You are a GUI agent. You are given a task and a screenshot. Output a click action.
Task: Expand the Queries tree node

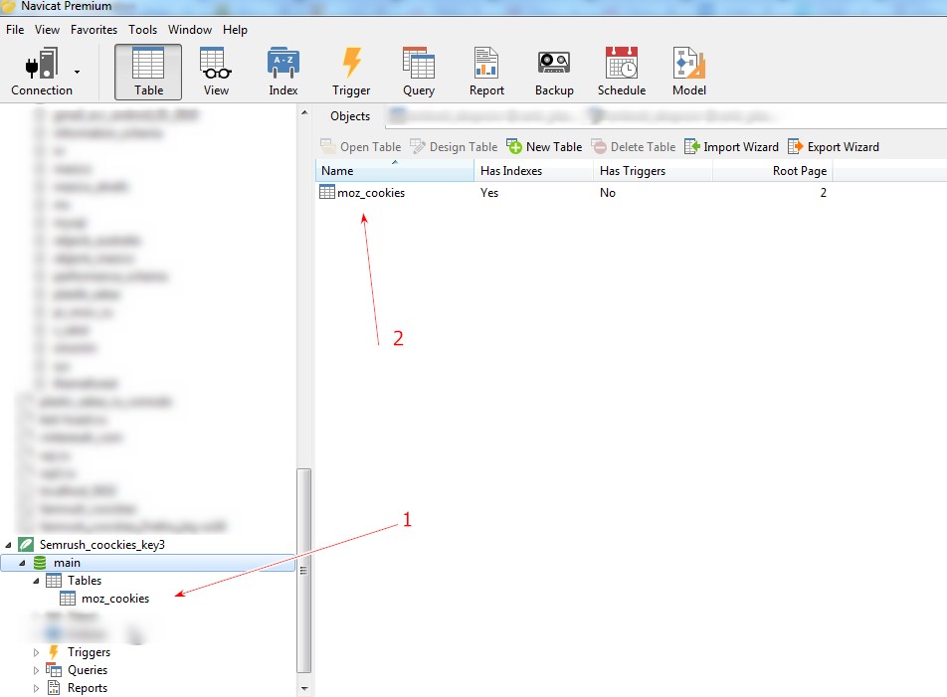point(36,670)
